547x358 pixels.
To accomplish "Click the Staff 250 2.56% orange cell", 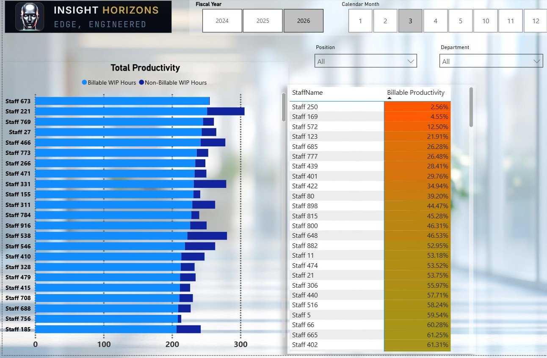I will [417, 107].
